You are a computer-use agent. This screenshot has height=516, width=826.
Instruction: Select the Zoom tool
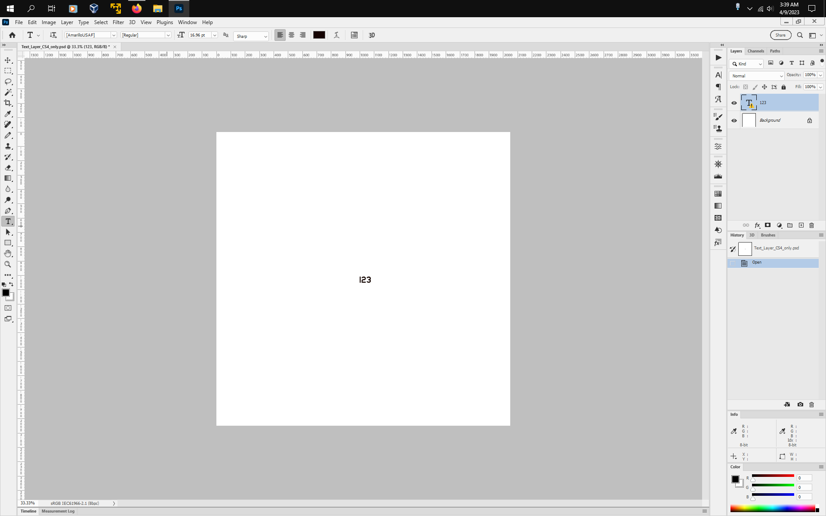[8, 264]
